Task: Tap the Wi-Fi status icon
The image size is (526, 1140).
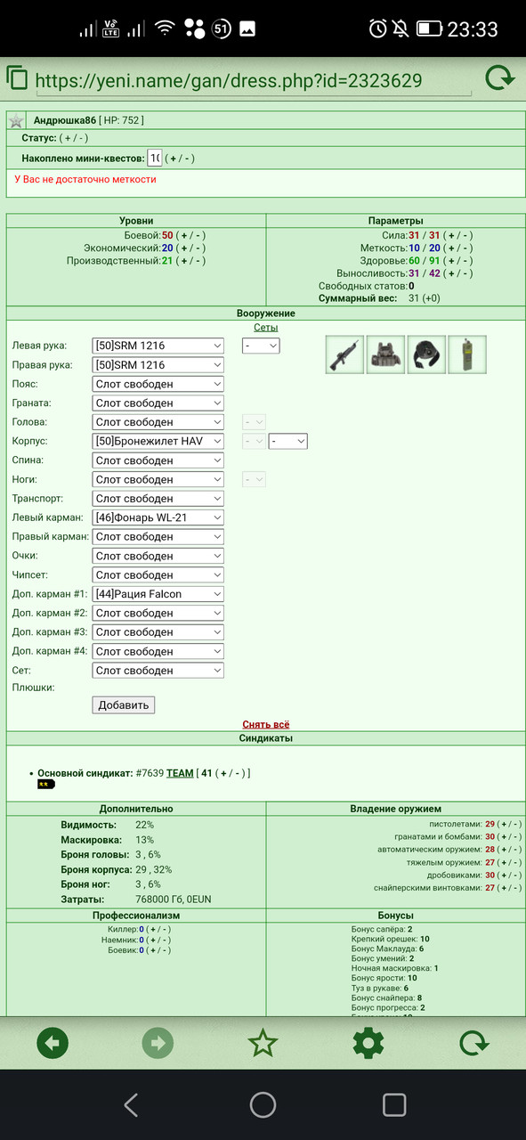Action: pyautogui.click(x=164, y=28)
